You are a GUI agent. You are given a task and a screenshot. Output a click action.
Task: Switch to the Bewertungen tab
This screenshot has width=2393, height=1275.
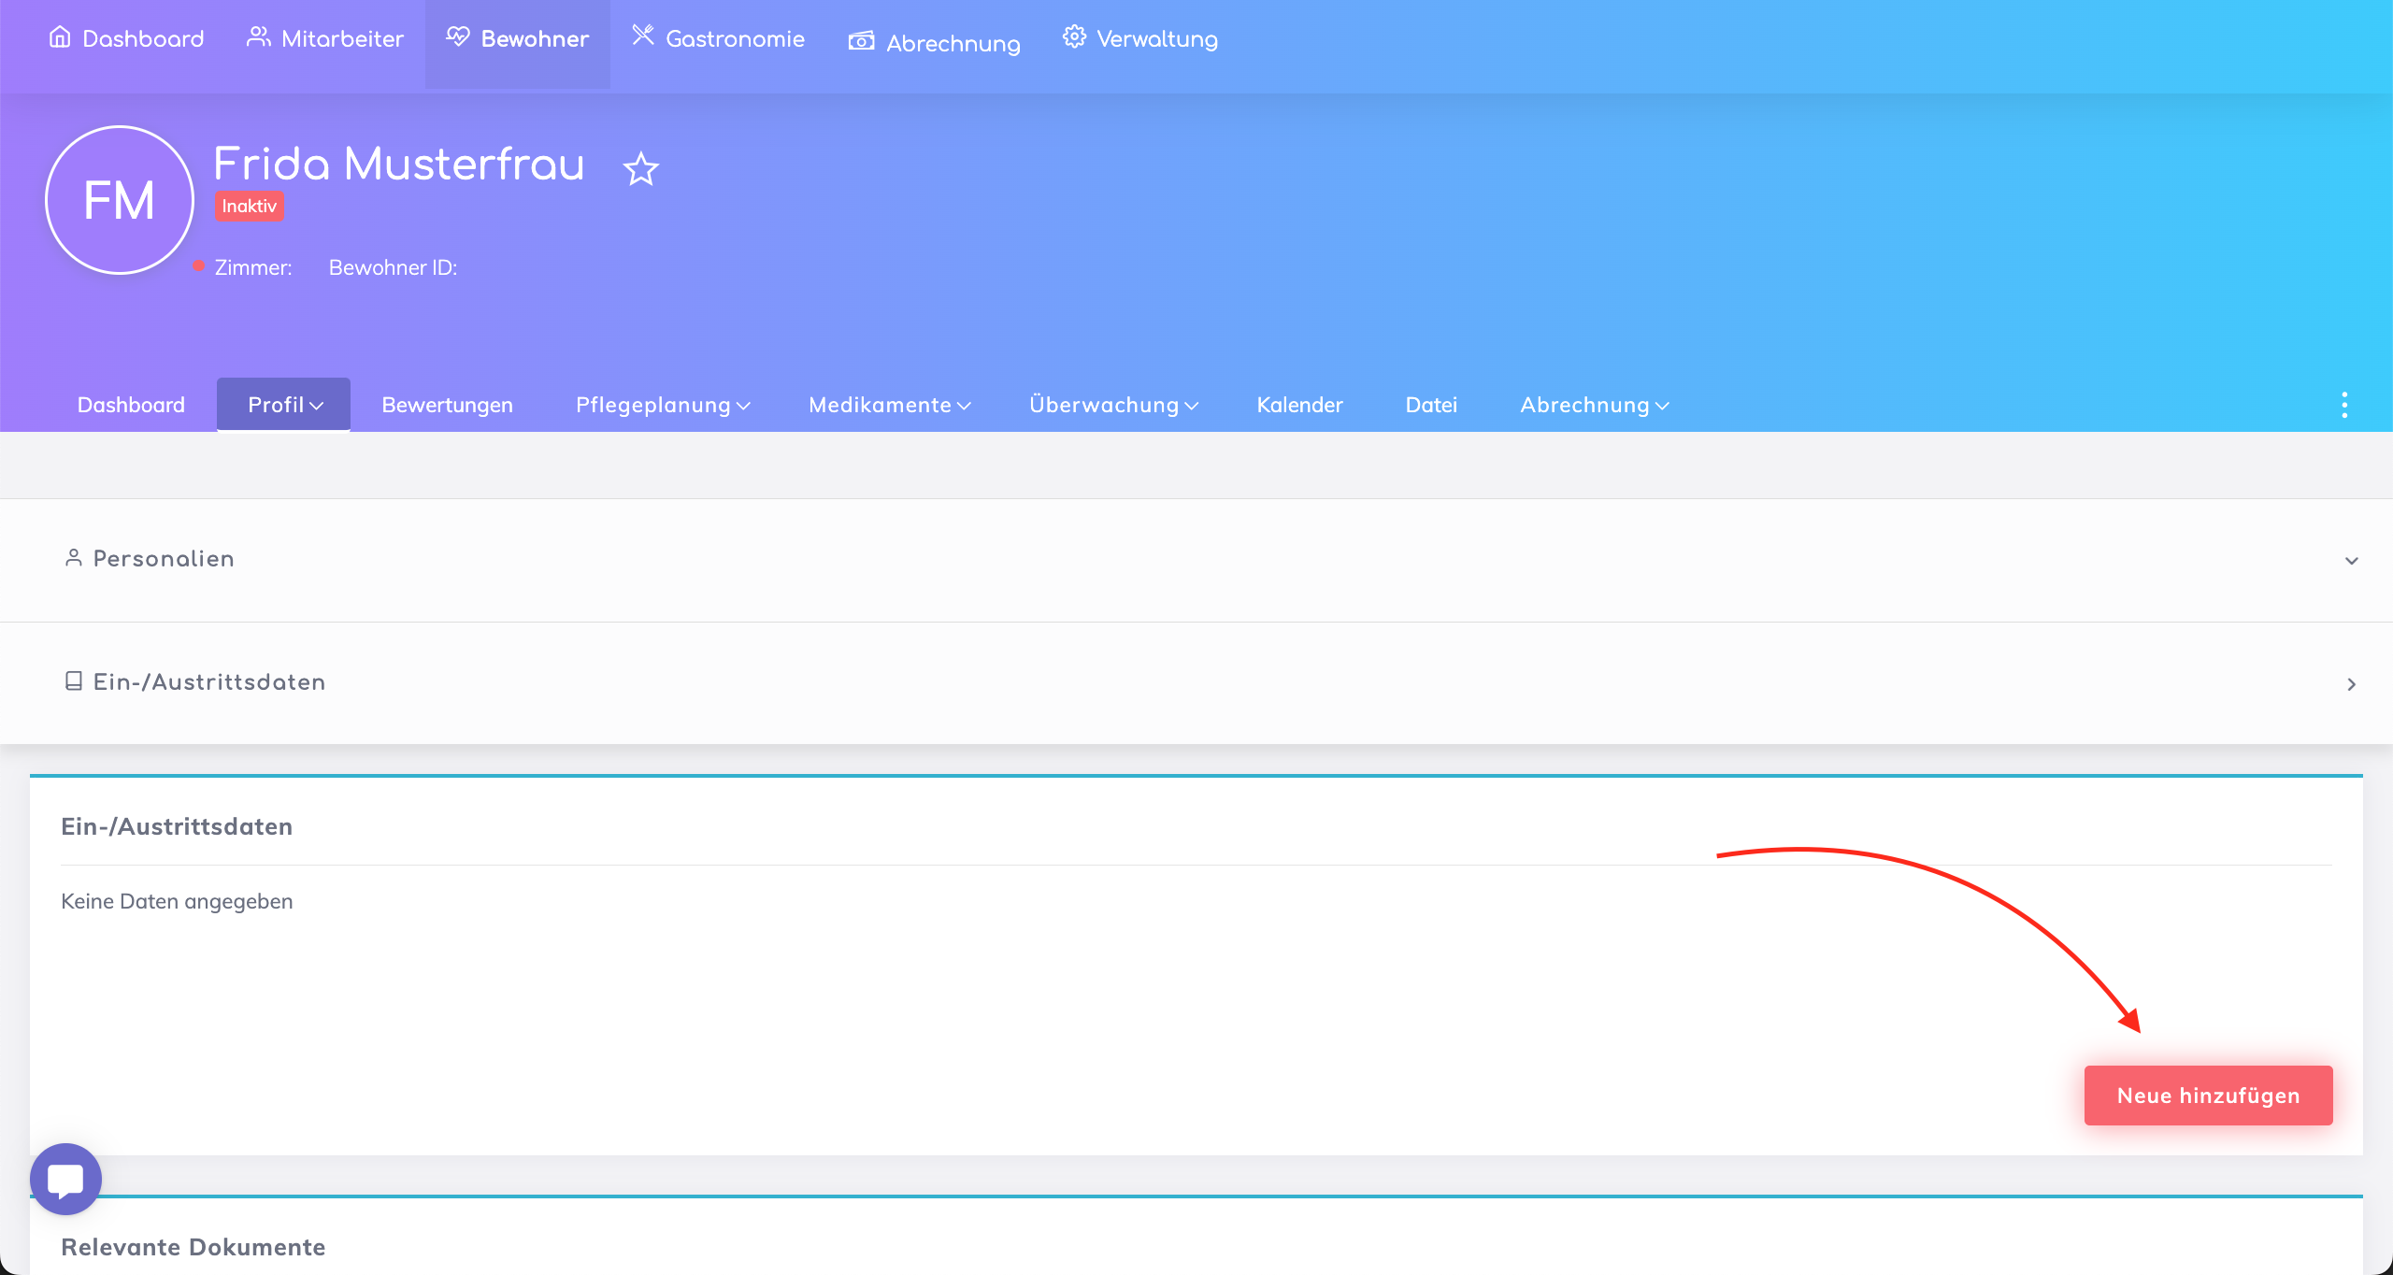[x=447, y=405]
